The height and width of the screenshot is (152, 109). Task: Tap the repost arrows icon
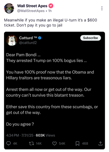31,143
